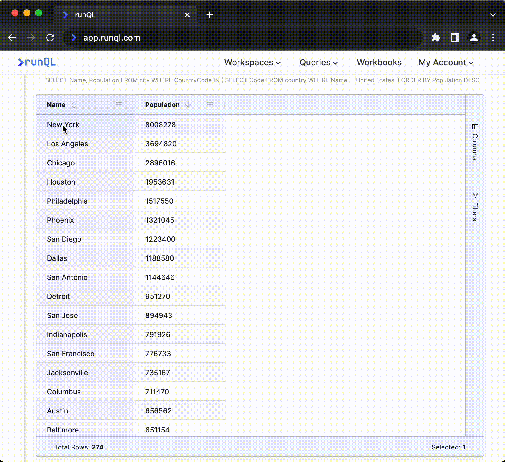Click the runQL logo
This screenshot has height=462, width=505.
point(37,62)
